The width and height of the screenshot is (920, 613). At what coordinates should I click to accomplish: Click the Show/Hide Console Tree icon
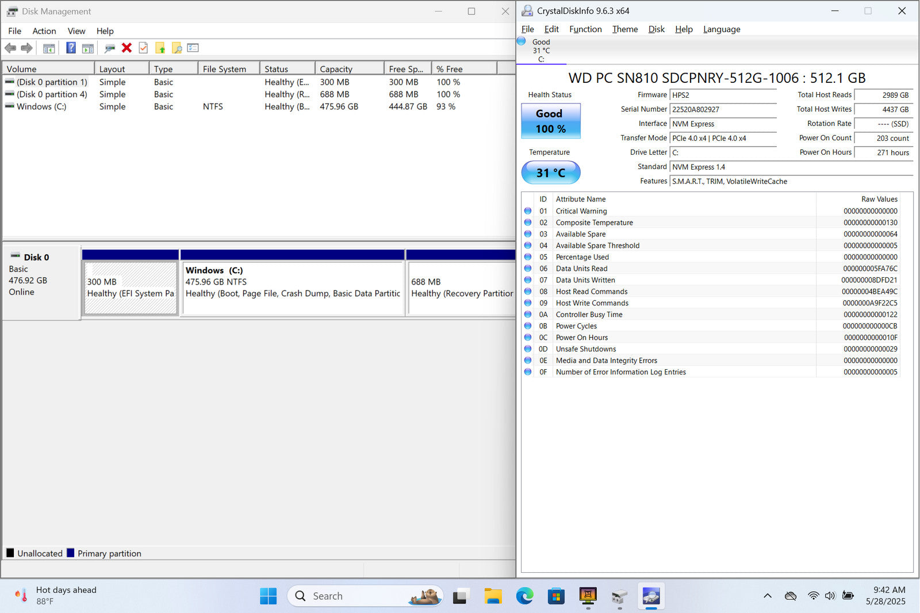click(49, 48)
